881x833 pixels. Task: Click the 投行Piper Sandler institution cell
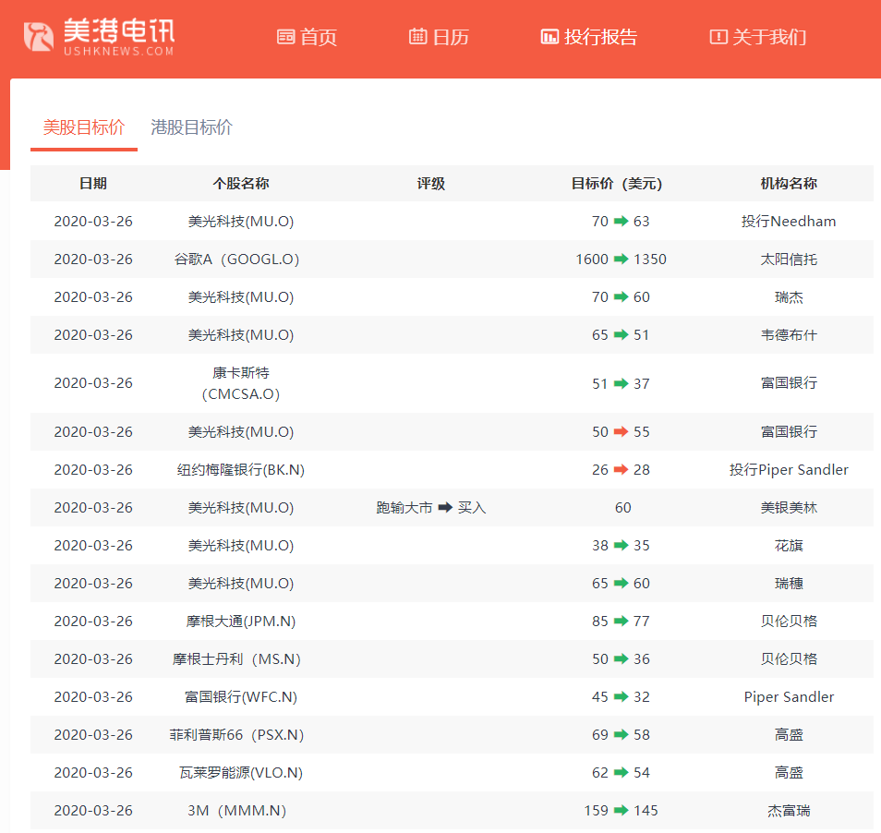[789, 470]
